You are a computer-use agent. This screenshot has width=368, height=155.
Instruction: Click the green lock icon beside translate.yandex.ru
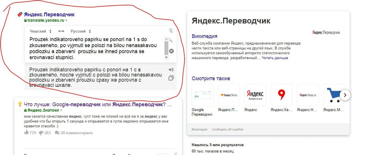pyautogui.click(x=25, y=20)
